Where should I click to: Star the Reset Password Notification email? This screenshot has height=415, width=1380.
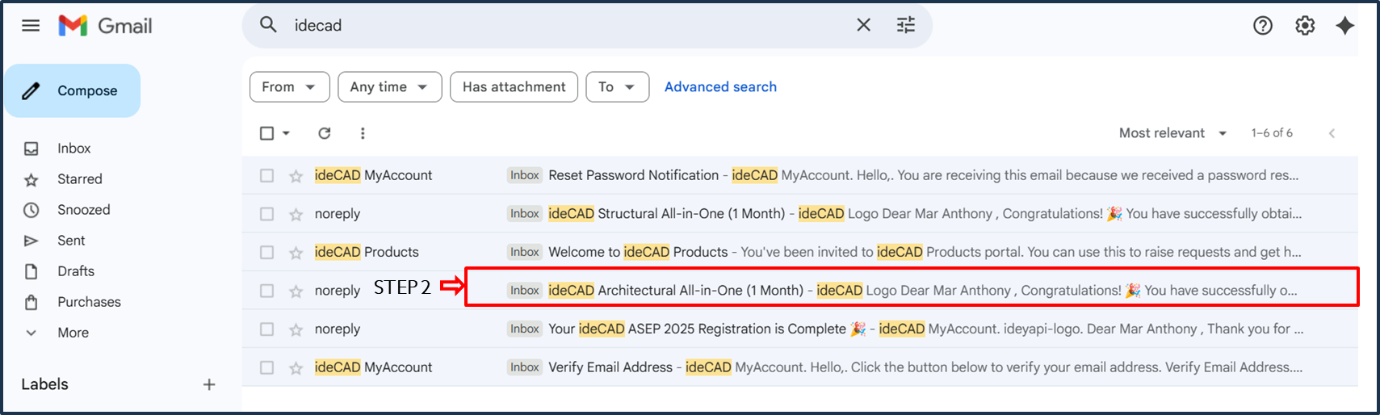pyautogui.click(x=296, y=176)
